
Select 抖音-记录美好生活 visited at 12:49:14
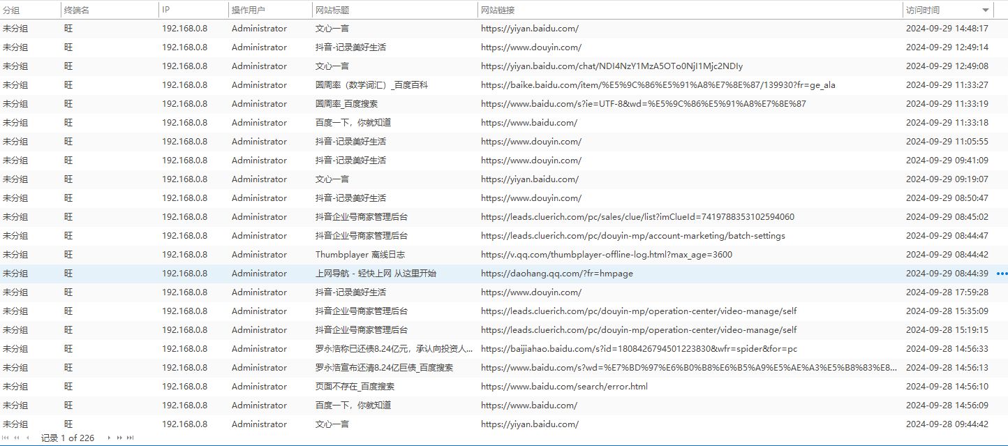[350, 47]
